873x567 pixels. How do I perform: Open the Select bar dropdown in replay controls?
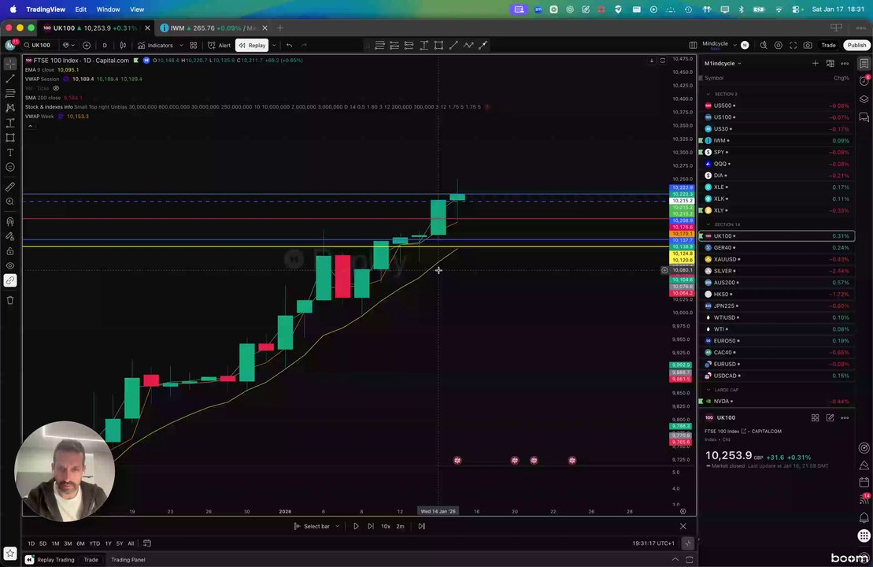316,526
